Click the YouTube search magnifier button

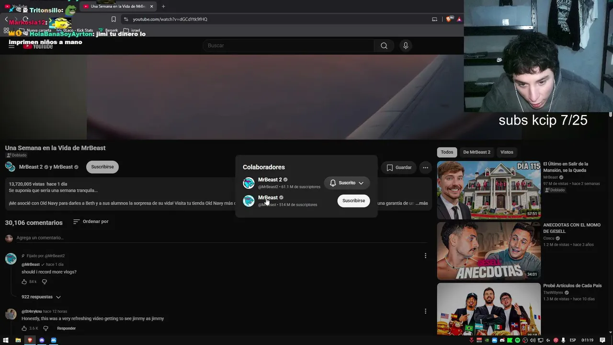point(384,46)
